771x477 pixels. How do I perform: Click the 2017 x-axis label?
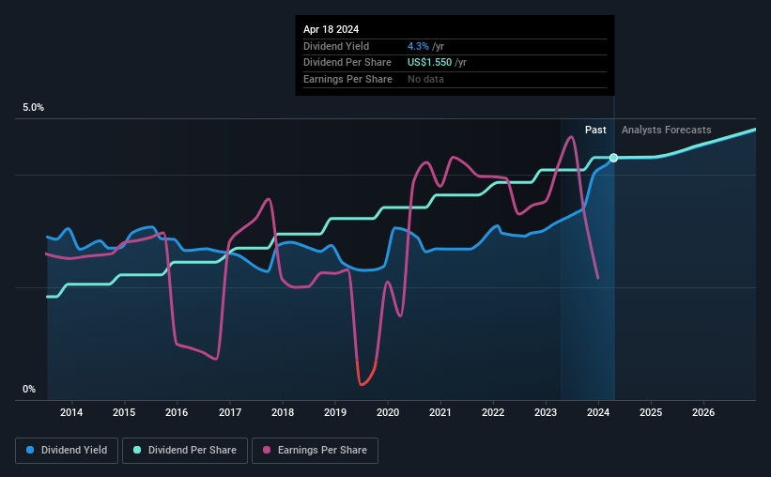230,412
